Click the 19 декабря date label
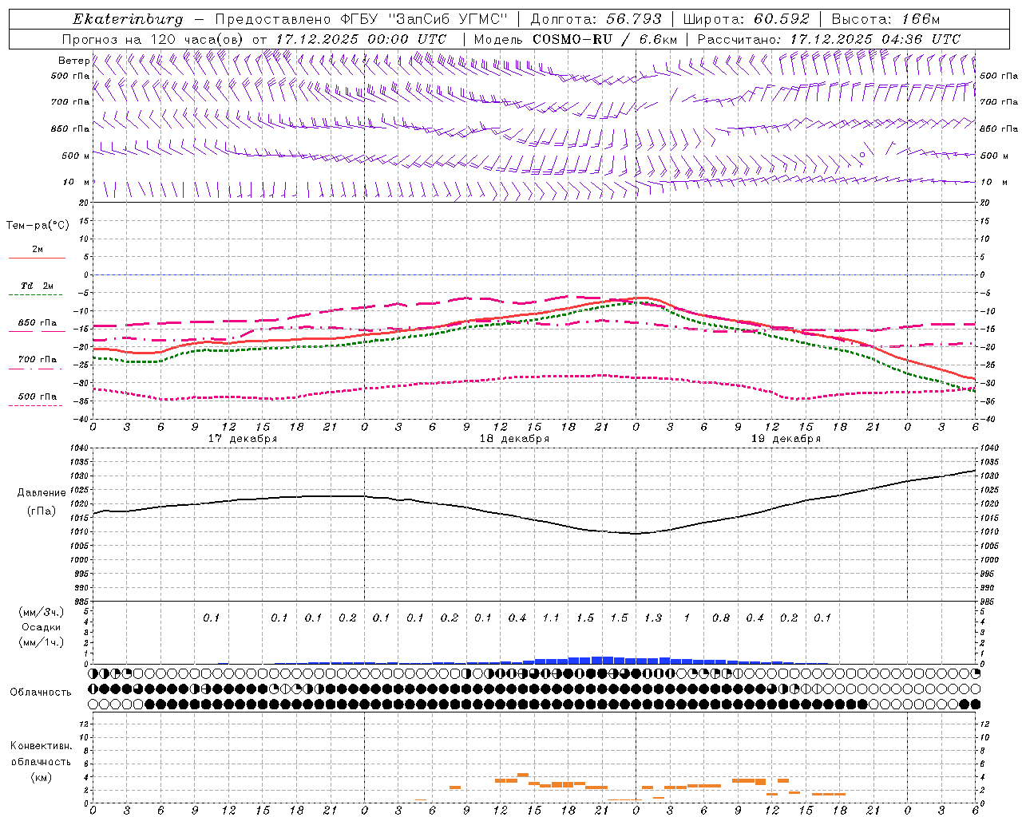The width and height of the screenshot is (1022, 817). click(786, 439)
